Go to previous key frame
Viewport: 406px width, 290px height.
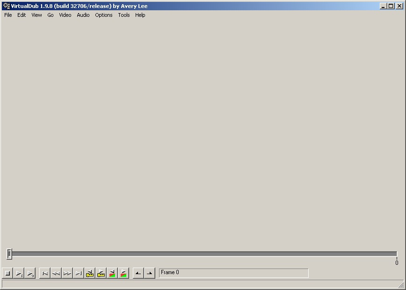tap(90, 273)
